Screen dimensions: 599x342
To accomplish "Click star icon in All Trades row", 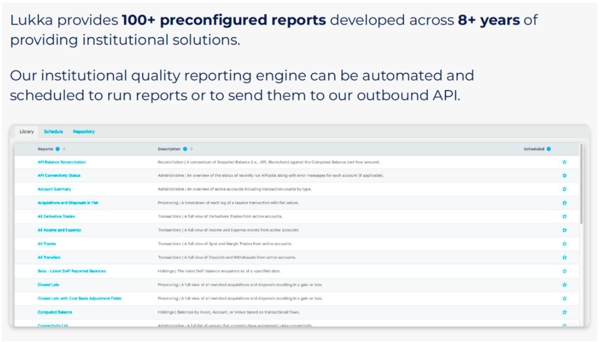I will 564,244.
